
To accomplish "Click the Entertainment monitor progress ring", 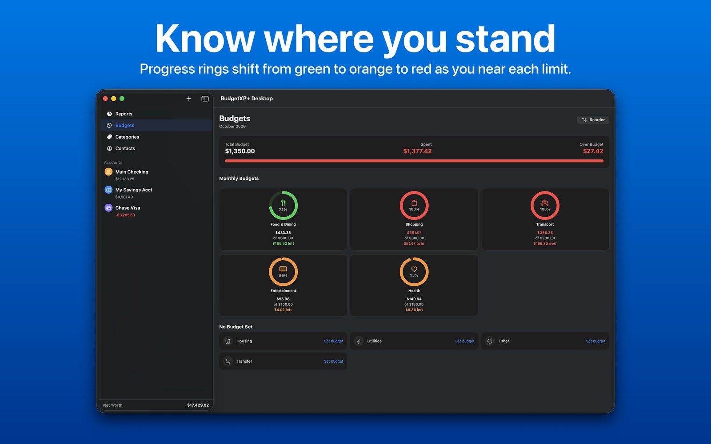I will 283,272.
